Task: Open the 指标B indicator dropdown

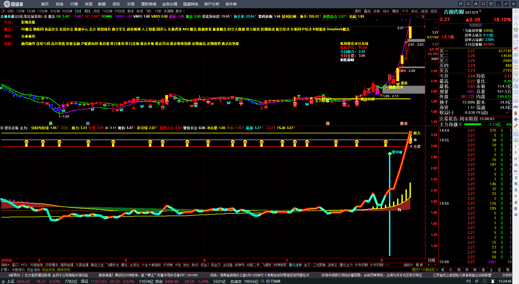Action: pos(408,265)
